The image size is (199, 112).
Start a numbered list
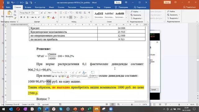66,12
